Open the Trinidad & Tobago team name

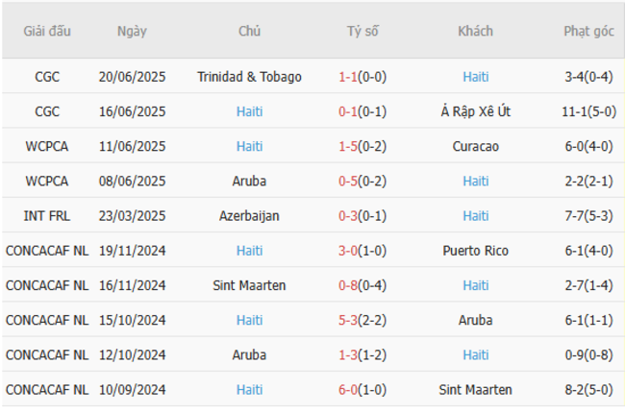tap(249, 77)
